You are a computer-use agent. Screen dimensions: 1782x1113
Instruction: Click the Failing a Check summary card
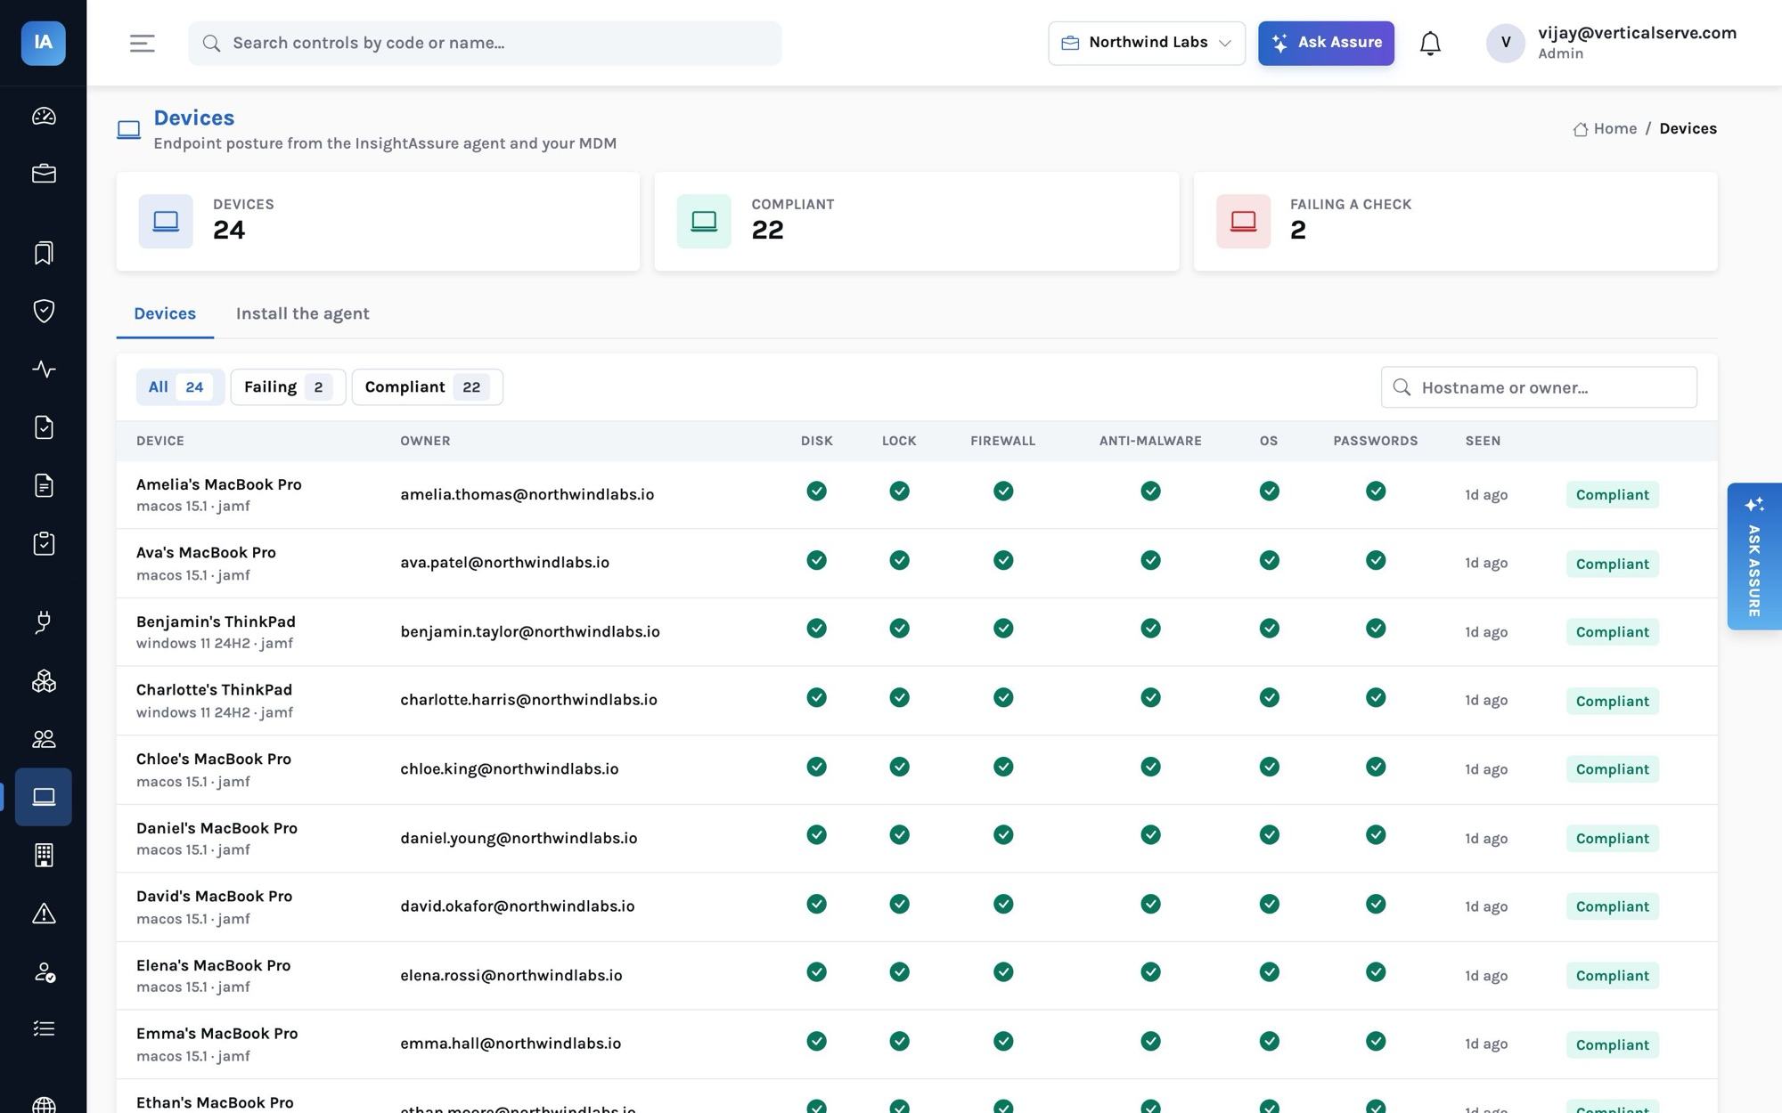[1455, 222]
